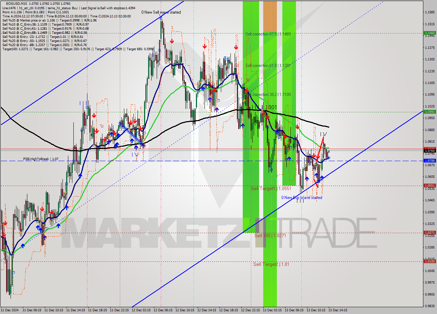Click the 1.1585 price axis value
Viewport: 437px width, 314px height.
(x=429, y=12)
